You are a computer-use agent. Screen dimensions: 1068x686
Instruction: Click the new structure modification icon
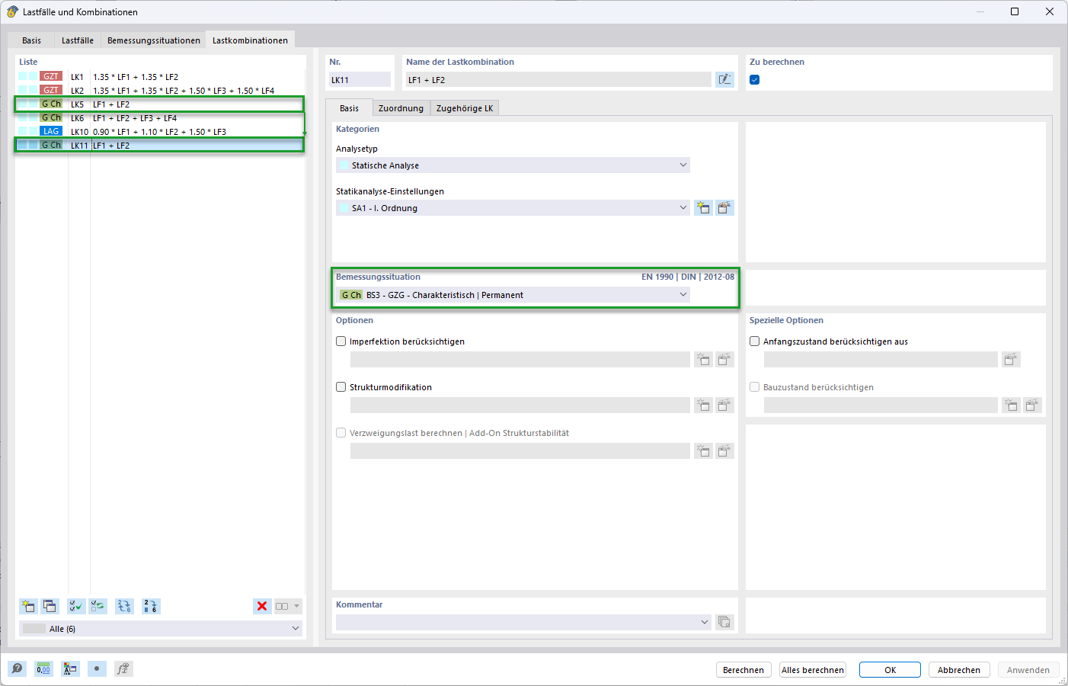(703, 405)
